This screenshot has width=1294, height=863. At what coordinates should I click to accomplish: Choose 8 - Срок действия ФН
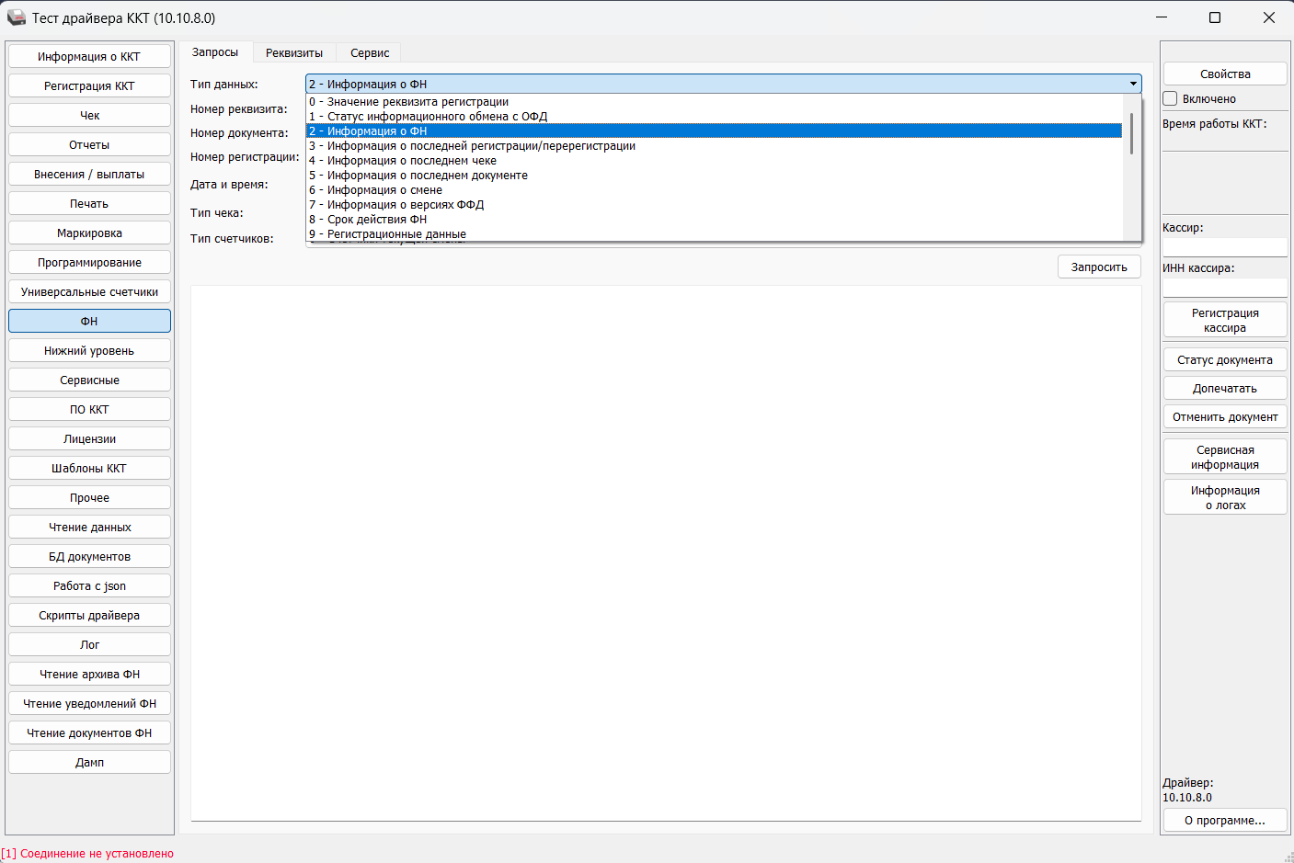click(714, 220)
